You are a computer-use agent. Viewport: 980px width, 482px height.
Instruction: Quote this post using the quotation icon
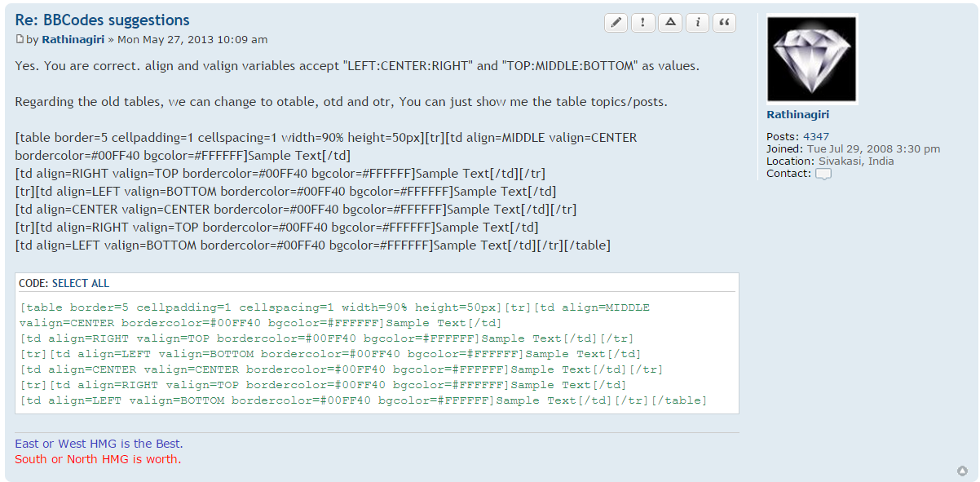(724, 23)
